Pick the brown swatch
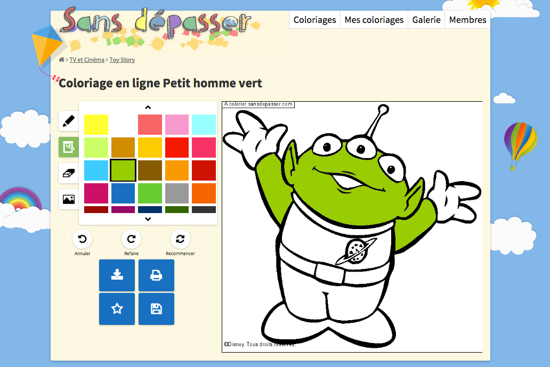 (150, 170)
